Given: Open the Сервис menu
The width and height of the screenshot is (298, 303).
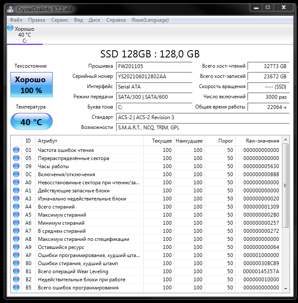Looking at the screenshot, I should (x=59, y=20).
